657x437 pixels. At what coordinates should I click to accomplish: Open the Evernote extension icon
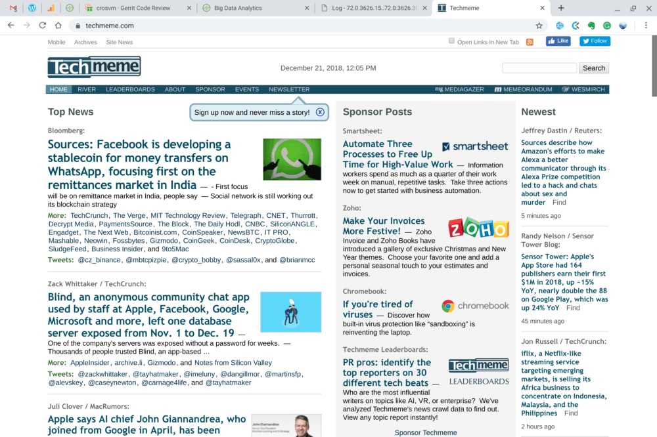point(591,26)
